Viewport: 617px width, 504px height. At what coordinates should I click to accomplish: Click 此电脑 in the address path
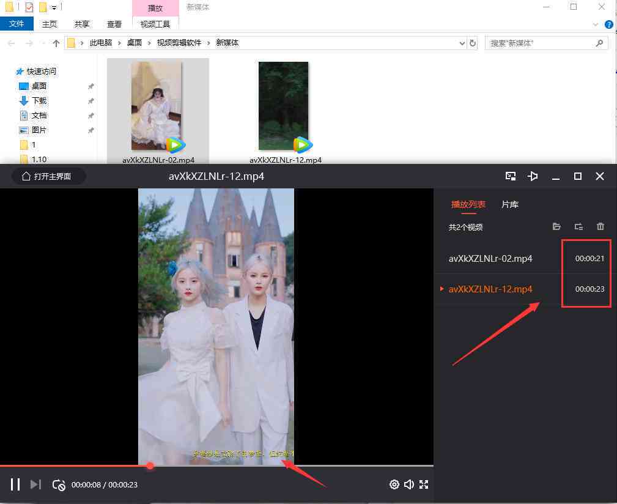(101, 42)
